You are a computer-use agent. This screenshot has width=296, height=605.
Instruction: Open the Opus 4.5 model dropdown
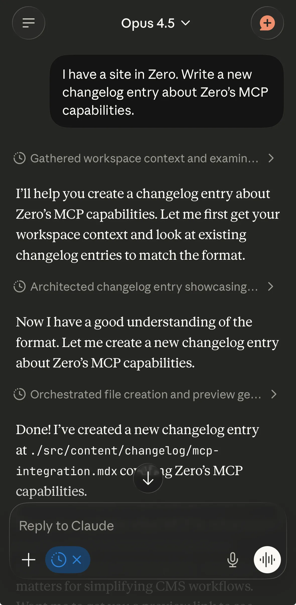click(x=156, y=23)
